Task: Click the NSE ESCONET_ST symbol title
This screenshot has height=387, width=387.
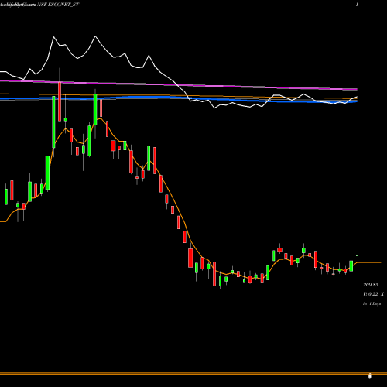Action: coord(58,5)
